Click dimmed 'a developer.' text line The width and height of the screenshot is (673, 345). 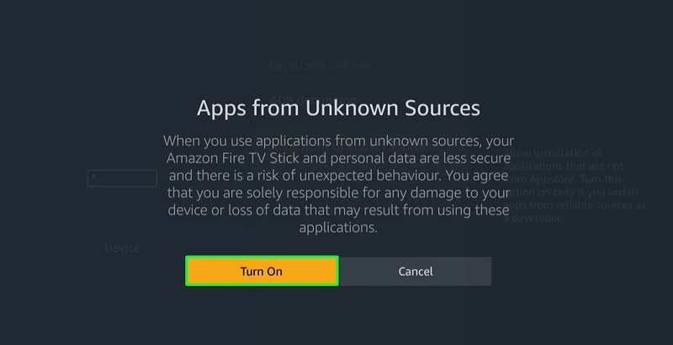coord(533,218)
